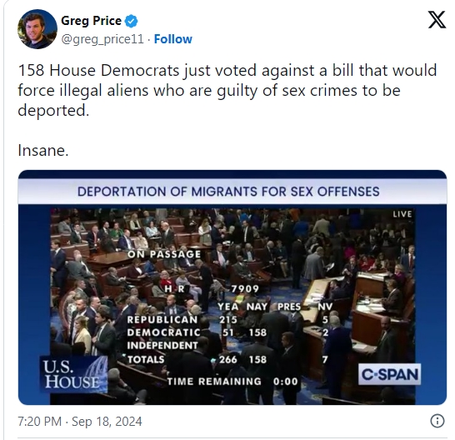The image size is (455, 440).
Task: Open the X logo link
Action: coord(437,20)
